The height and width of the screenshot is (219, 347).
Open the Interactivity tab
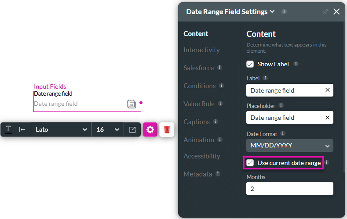click(201, 50)
